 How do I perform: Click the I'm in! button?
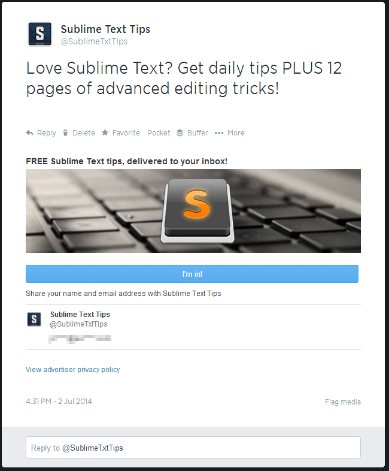pyautogui.click(x=192, y=274)
